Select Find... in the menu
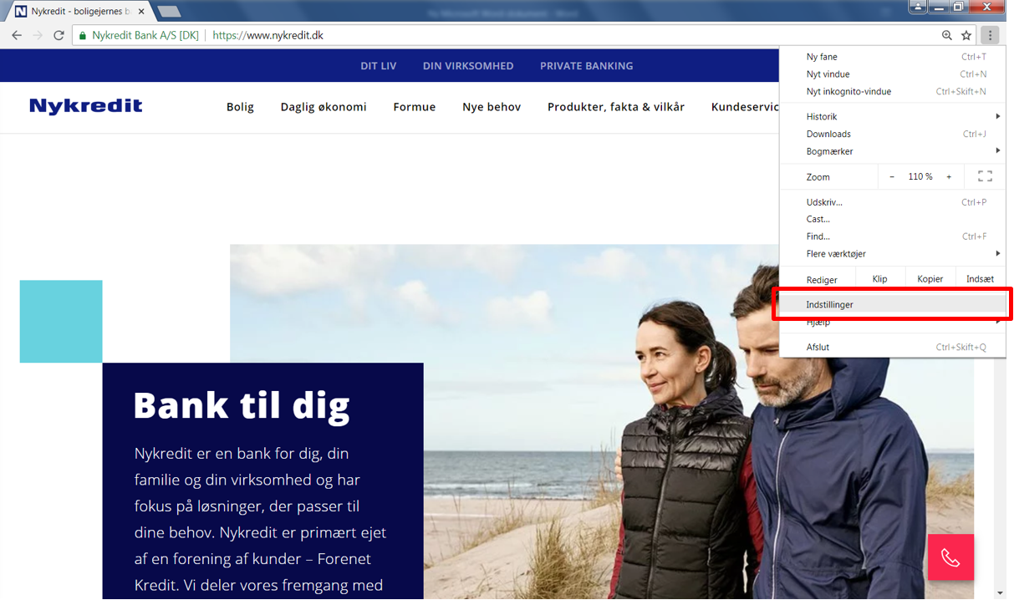 pyautogui.click(x=893, y=236)
